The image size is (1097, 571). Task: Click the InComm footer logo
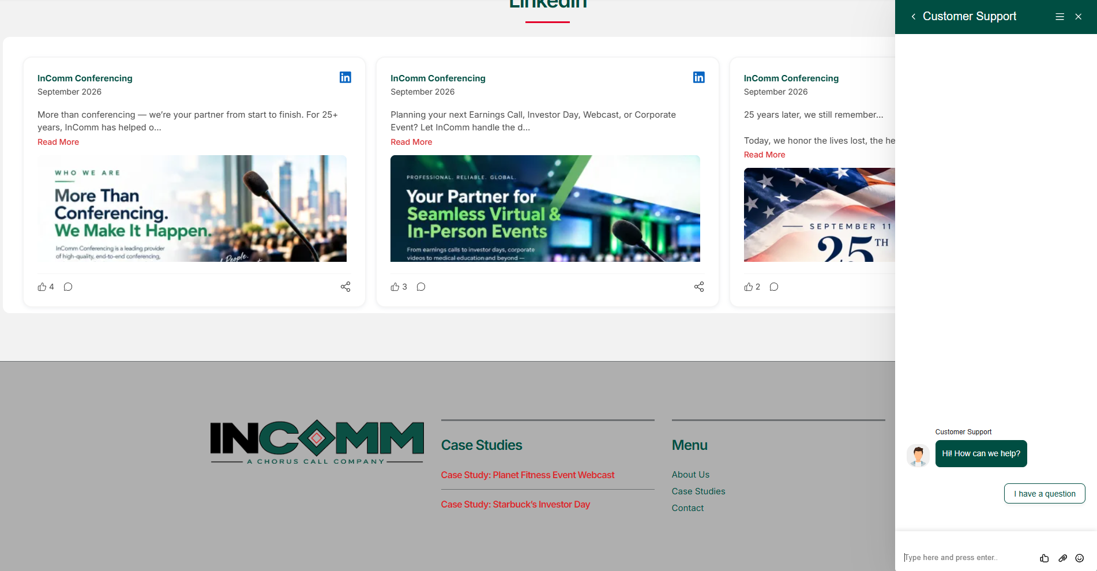(x=317, y=442)
